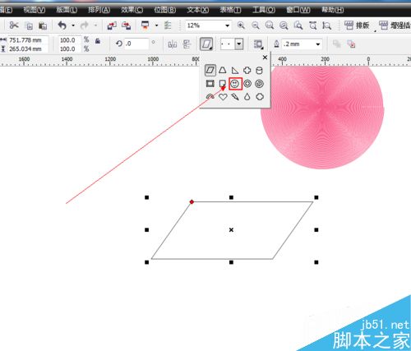
Task: Select the prohibited-sign circle shape
Action: click(259, 84)
